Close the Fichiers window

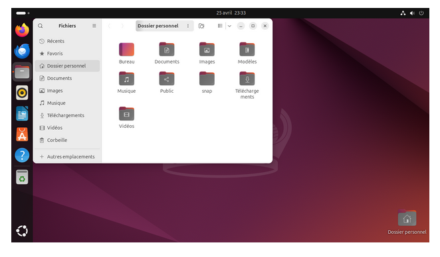[265, 26]
